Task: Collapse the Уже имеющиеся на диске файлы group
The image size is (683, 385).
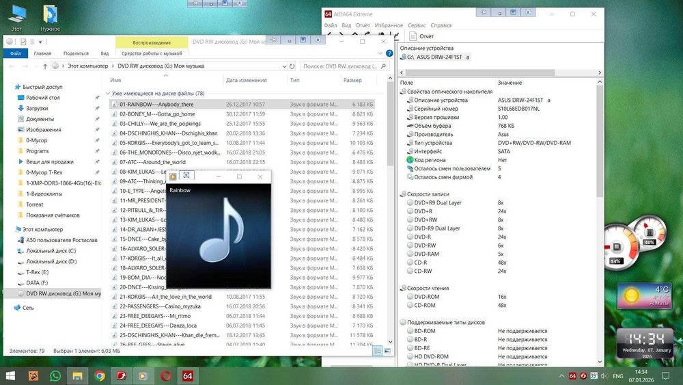Action: (x=108, y=93)
